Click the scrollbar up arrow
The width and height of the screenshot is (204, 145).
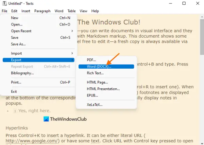202,17
